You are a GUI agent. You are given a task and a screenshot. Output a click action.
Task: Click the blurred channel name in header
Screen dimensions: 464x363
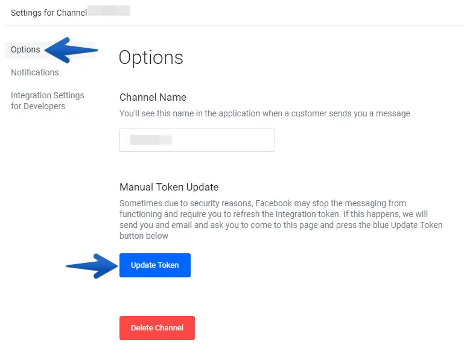click(109, 11)
